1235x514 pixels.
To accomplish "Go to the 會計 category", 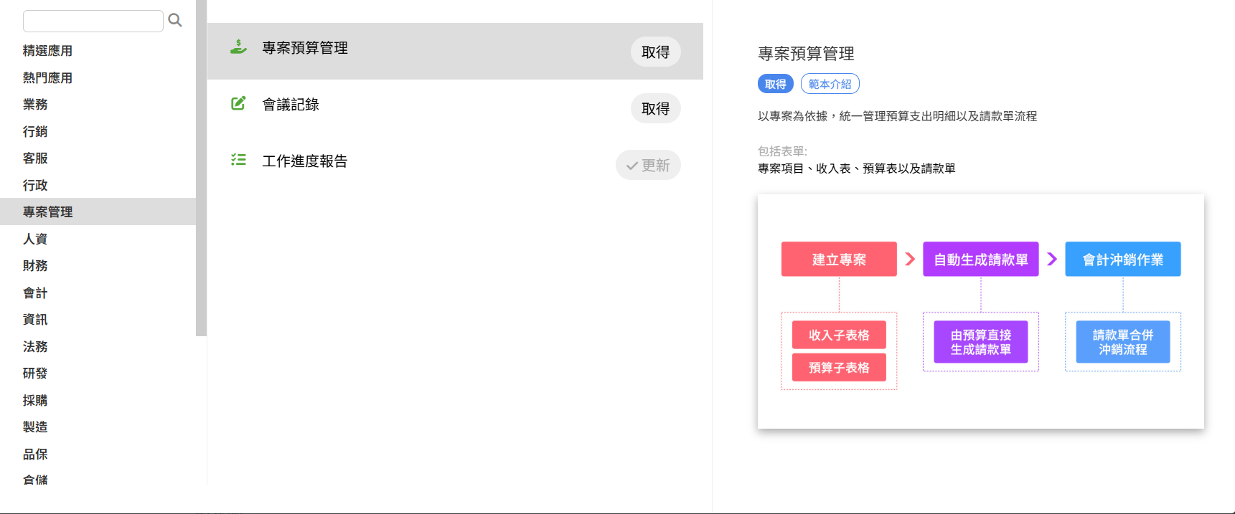I will click(x=35, y=292).
